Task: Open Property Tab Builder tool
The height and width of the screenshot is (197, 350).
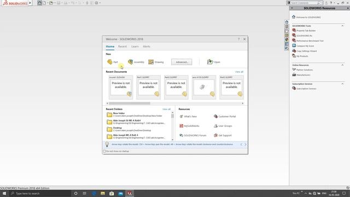Action: (x=304, y=31)
